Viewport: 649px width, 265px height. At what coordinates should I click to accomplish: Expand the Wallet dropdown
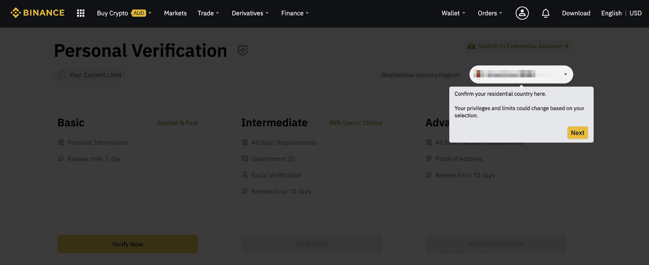point(453,13)
